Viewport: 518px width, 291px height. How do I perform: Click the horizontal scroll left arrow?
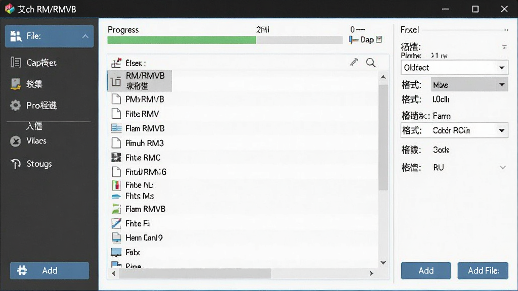point(114,273)
